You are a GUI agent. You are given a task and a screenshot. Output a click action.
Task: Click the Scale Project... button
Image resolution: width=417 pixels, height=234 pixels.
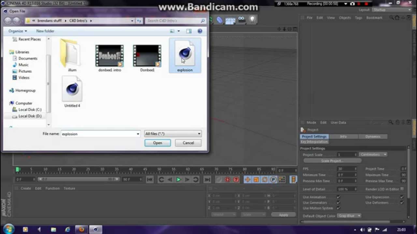click(x=332, y=161)
